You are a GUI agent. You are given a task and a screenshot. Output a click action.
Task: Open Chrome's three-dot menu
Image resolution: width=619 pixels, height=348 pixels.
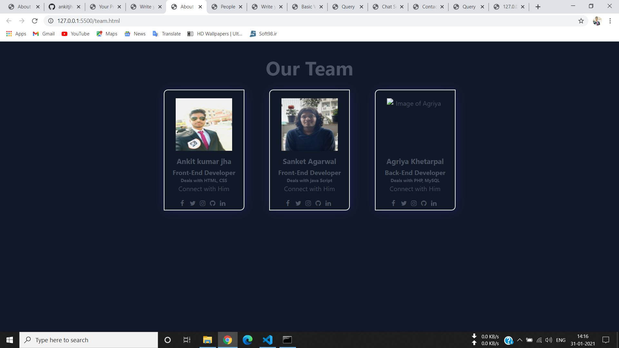610,21
